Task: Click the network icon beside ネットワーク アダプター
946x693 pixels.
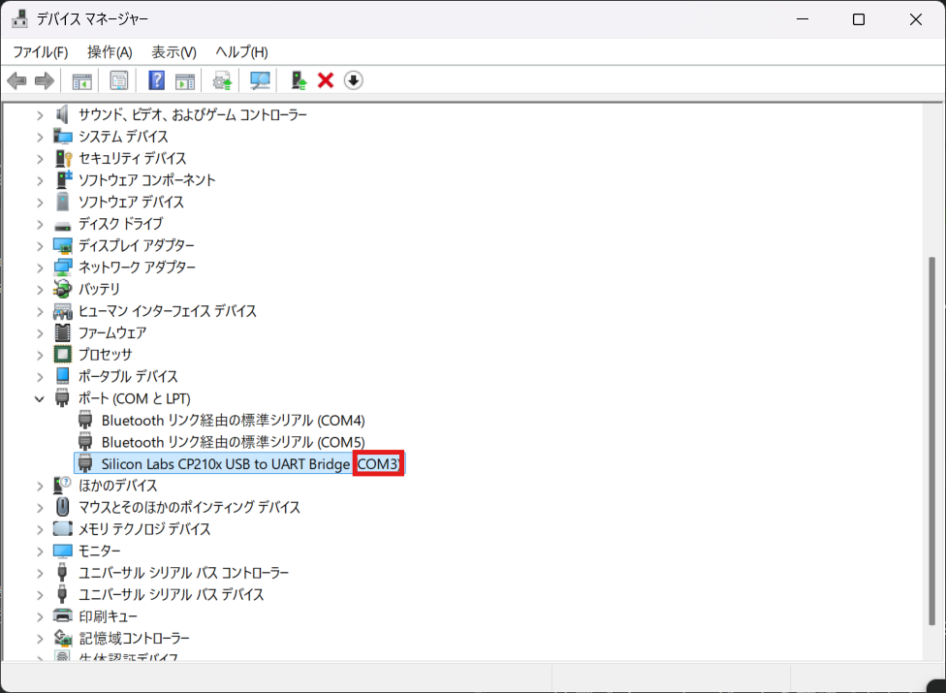Action: [x=63, y=268]
